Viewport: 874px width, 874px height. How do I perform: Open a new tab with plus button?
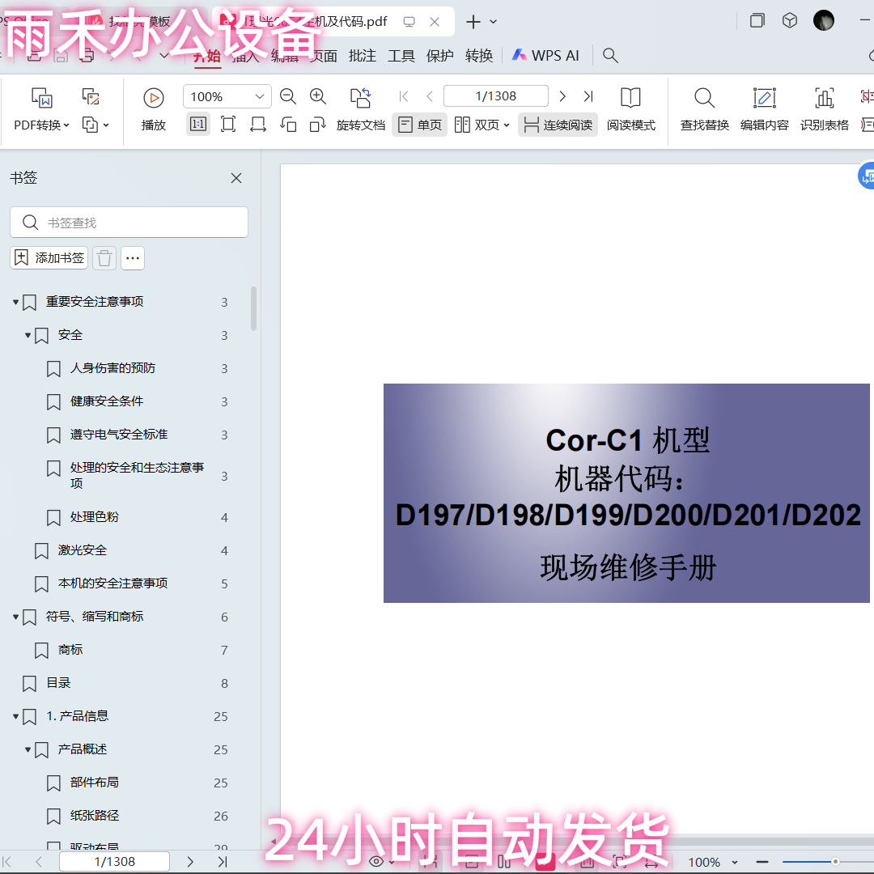click(x=473, y=22)
